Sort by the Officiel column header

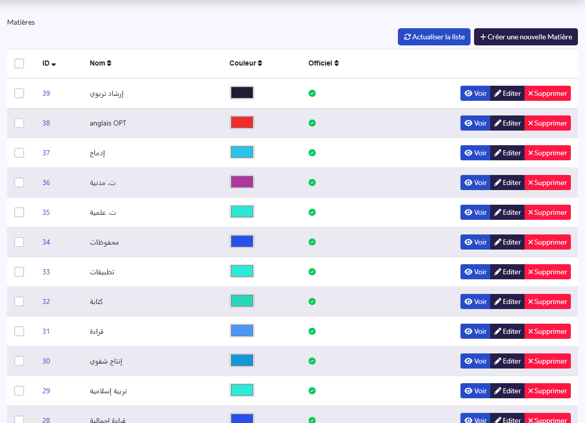[x=323, y=63]
